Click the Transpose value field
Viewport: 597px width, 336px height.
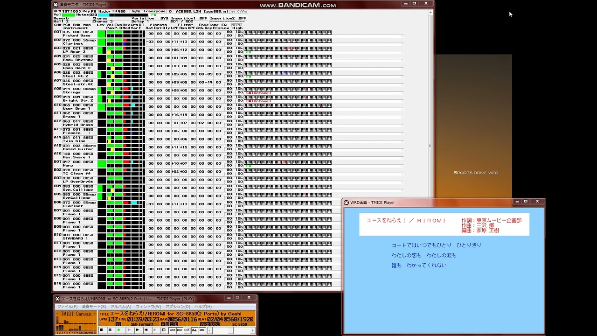point(170,11)
